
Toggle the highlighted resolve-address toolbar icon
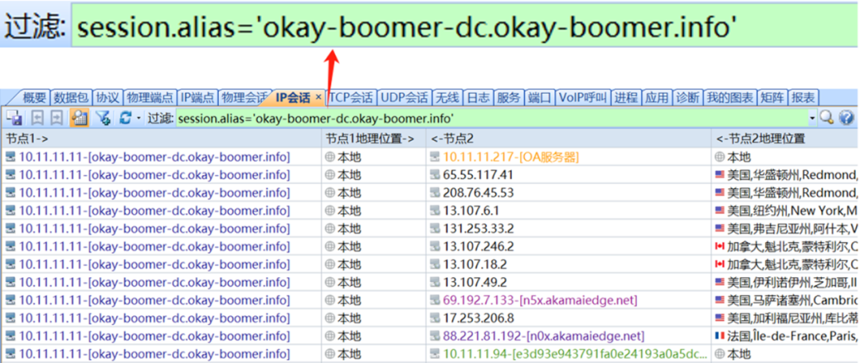80,118
